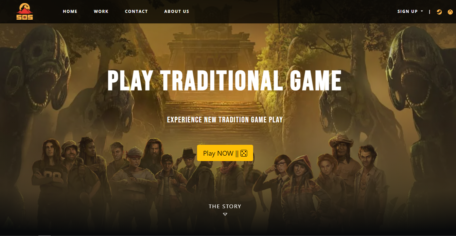Image resolution: width=456 pixels, height=236 pixels.
Task: Click the dice icon on Play NOW
Action: (x=244, y=153)
